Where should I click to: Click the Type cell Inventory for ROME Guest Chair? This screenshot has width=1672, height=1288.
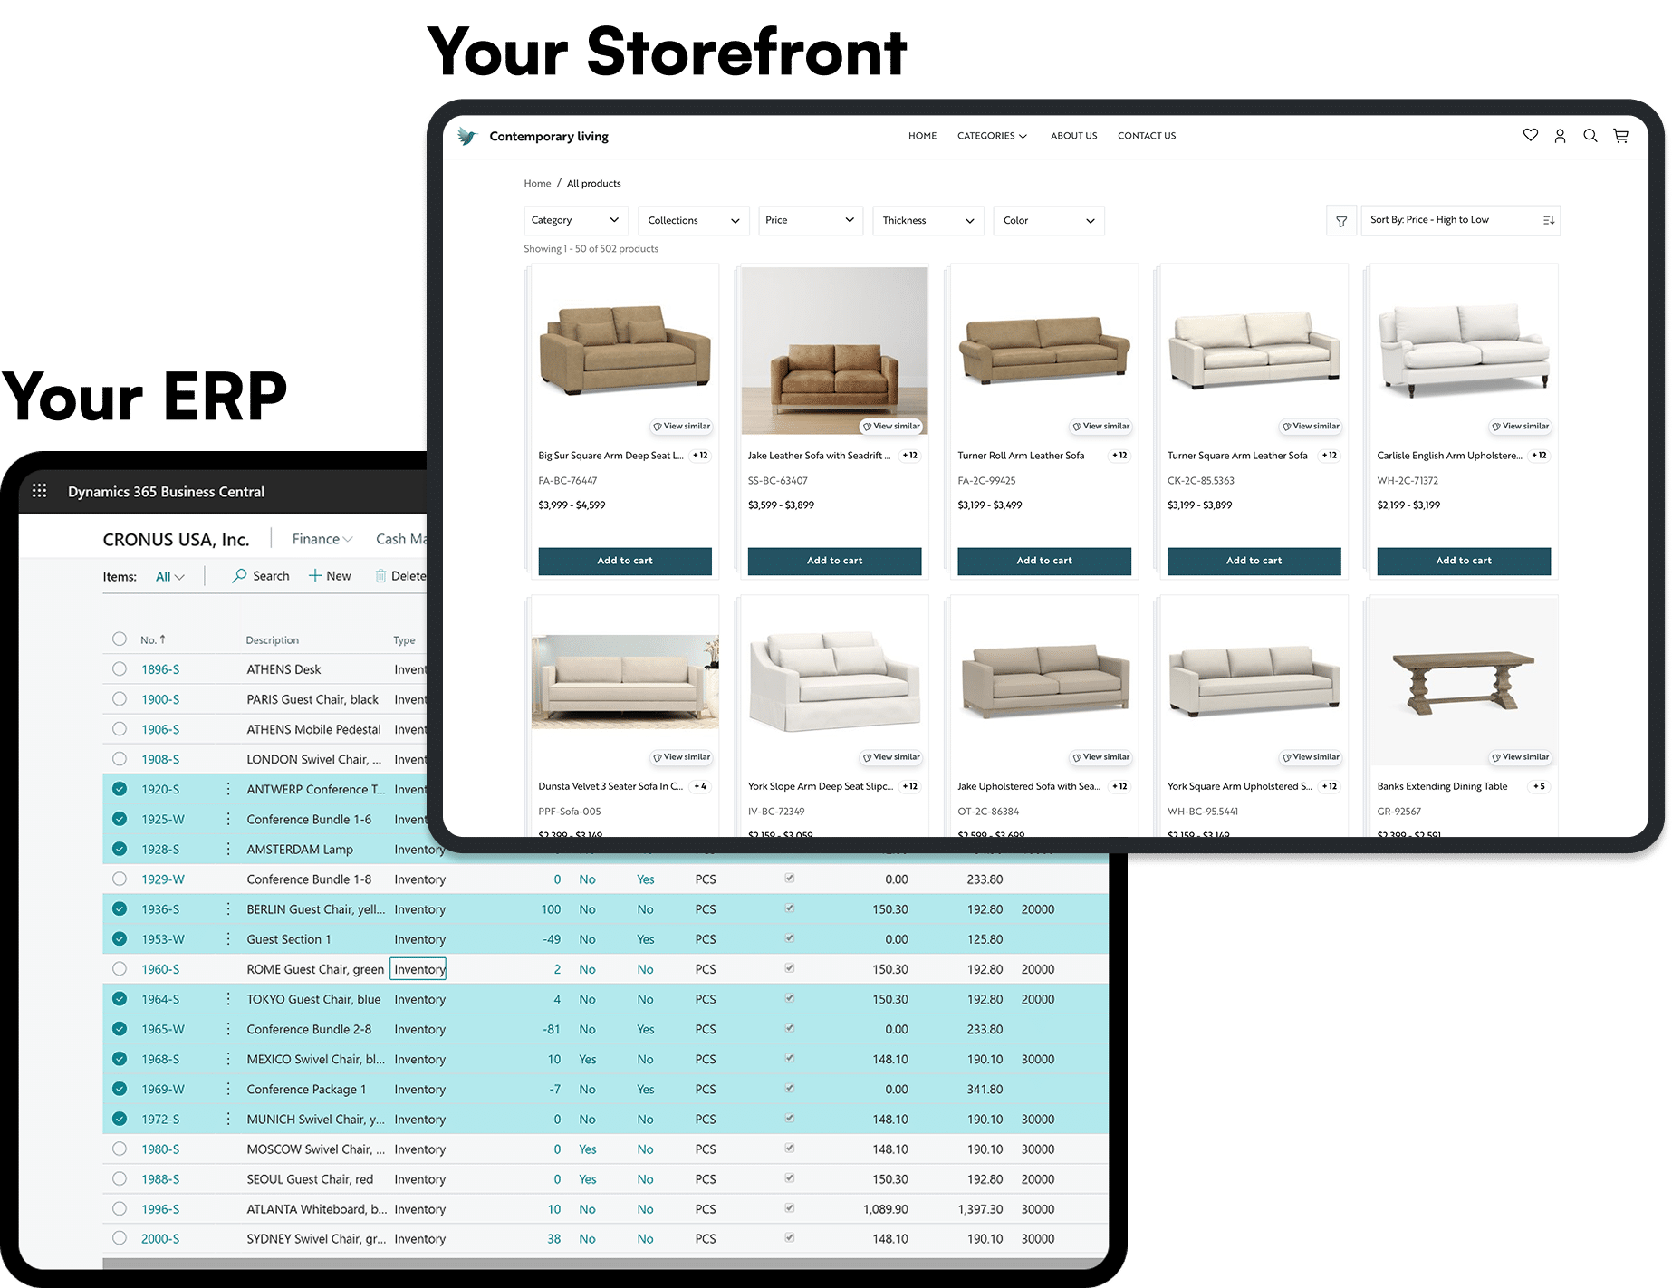coord(418,969)
